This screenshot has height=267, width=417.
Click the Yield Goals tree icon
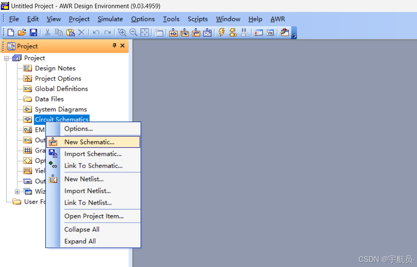(28, 171)
